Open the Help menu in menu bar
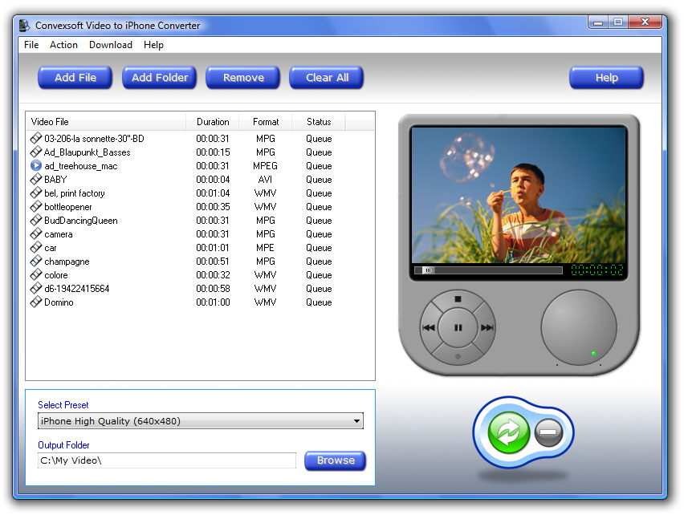The width and height of the screenshot is (684, 515). (153, 45)
